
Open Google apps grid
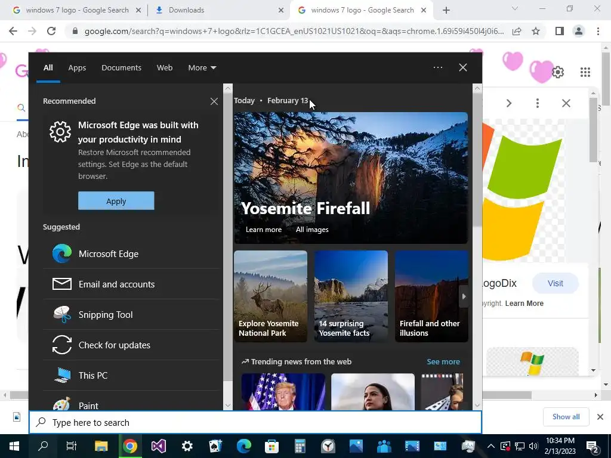585,72
